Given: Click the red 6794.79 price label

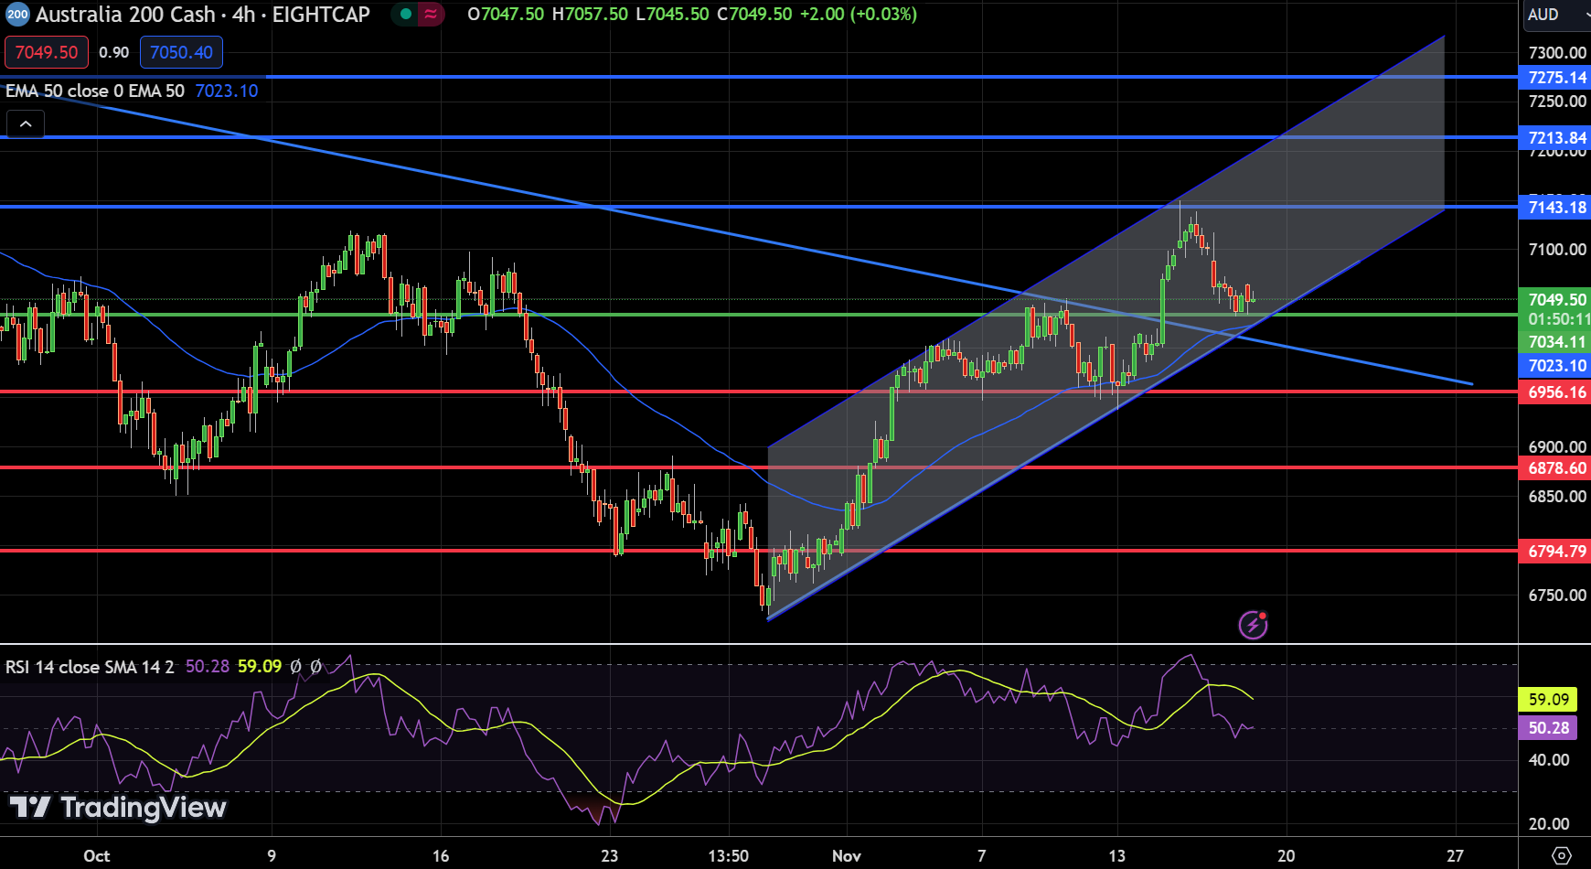Looking at the screenshot, I should coord(1556,552).
